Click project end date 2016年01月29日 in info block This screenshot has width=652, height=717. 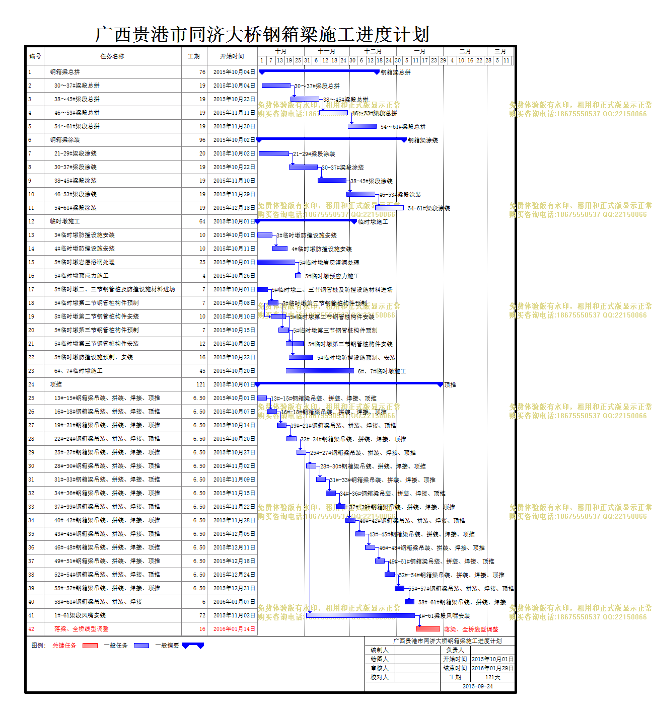tap(492, 668)
